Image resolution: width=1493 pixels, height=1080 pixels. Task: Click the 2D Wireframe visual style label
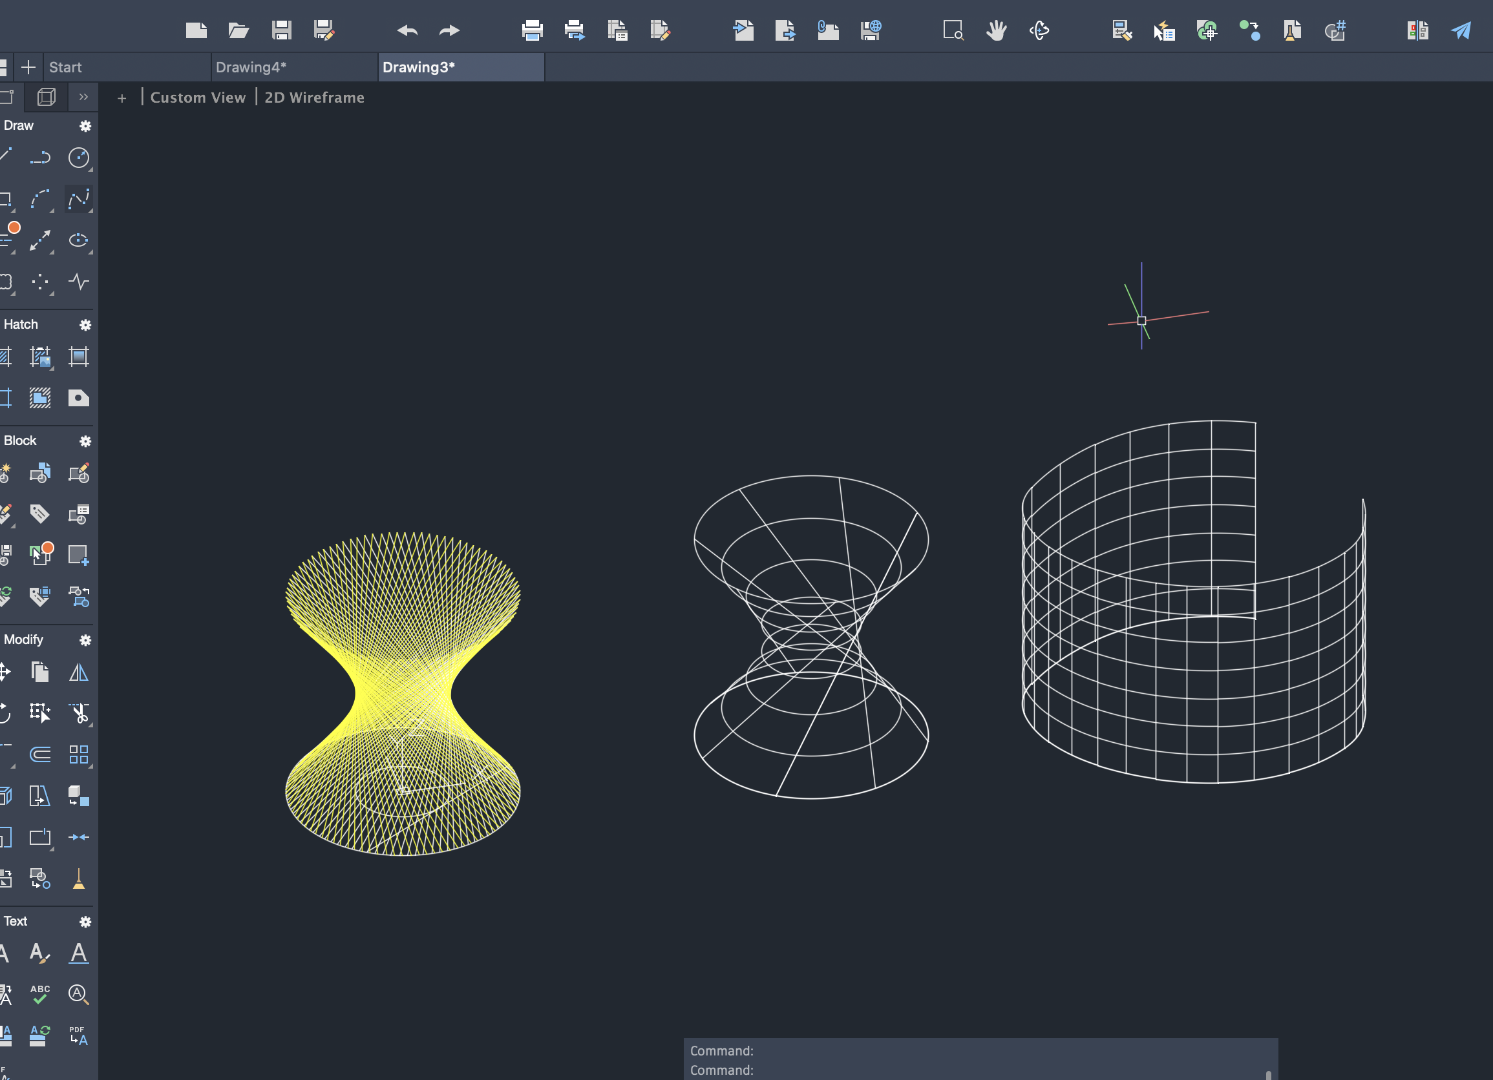[x=314, y=98]
